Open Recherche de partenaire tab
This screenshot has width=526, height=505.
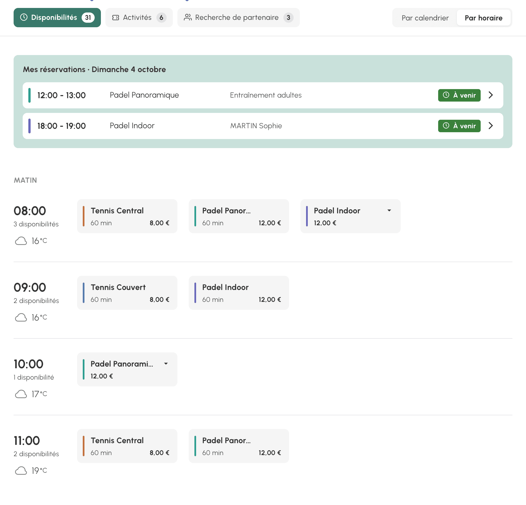click(239, 18)
